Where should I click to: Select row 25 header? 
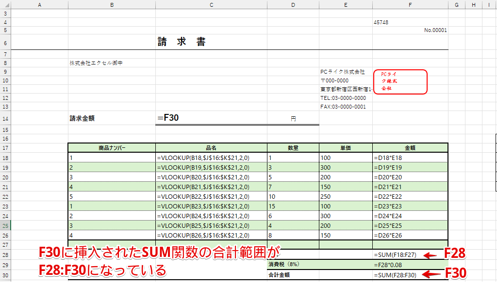coord(5,226)
